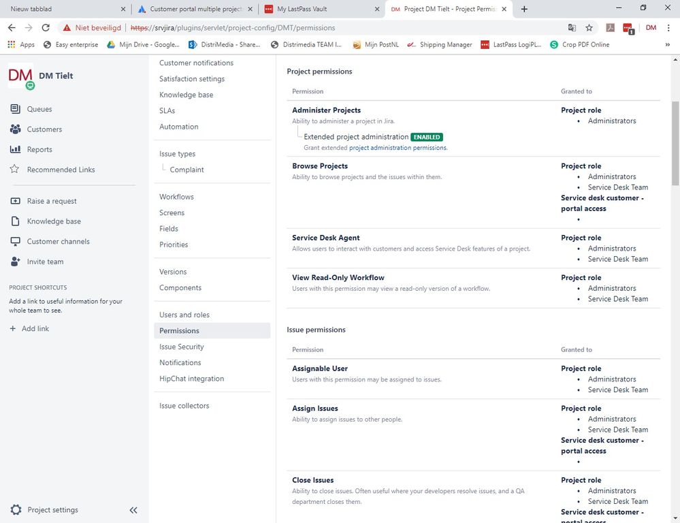
Task: Follow the project administration permissions link
Action: [398, 148]
